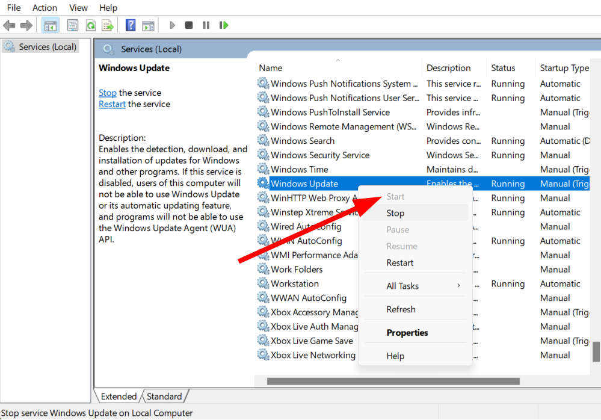Screen dimensions: 601x420
Task: Click gear icon beside Windows Update
Action: pyautogui.click(x=263, y=183)
